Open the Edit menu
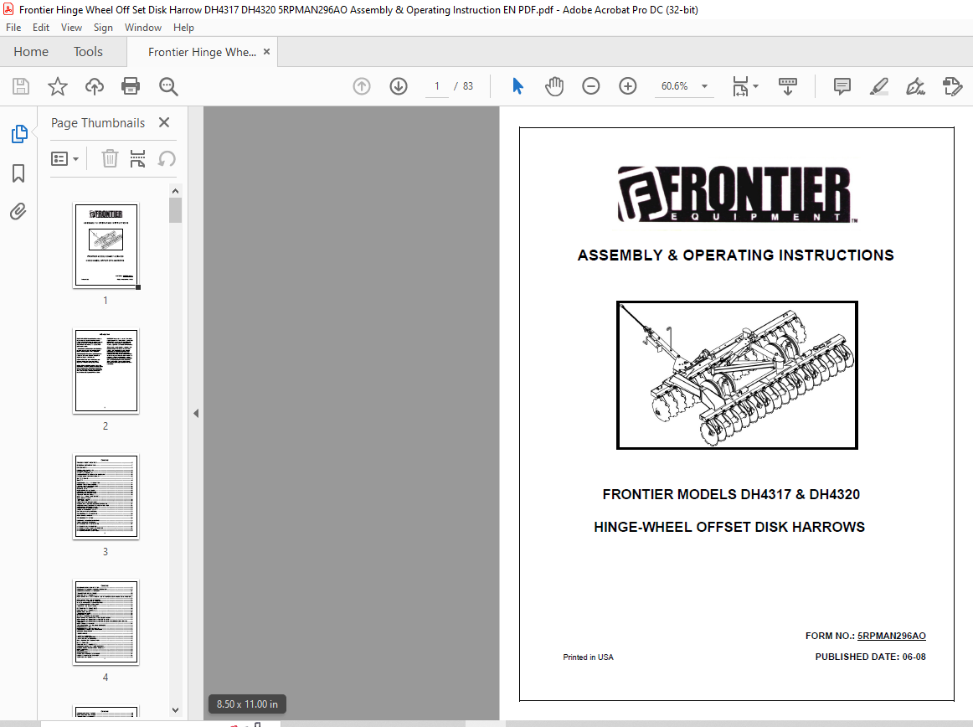 41,28
